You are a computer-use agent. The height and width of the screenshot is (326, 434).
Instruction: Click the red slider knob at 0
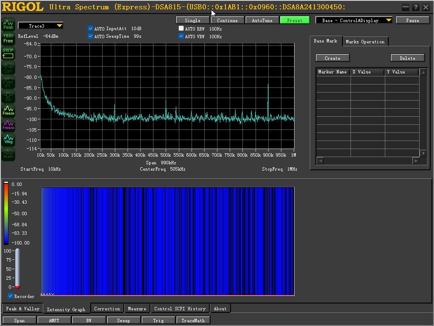[x=17, y=287]
